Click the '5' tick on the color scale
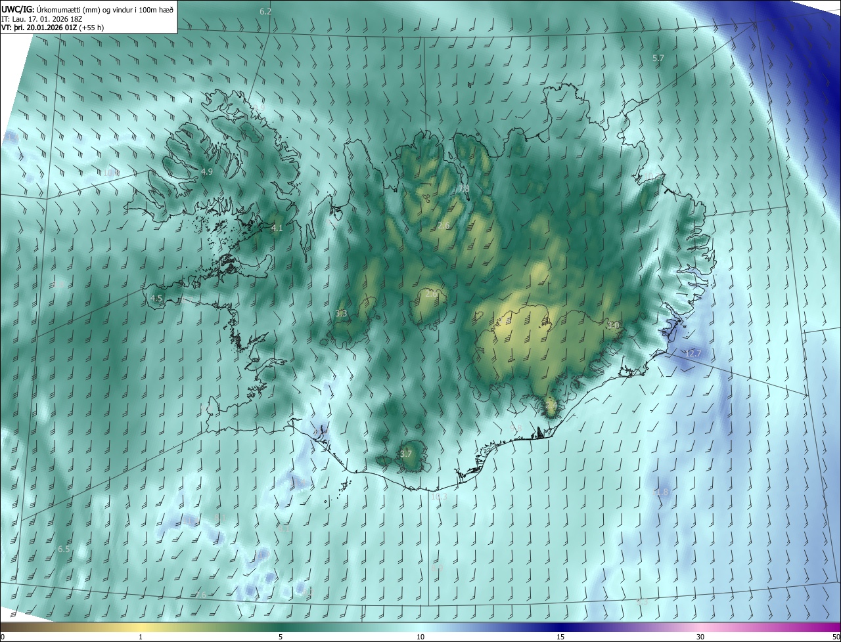This screenshot has height=642, width=841. pos(281,637)
